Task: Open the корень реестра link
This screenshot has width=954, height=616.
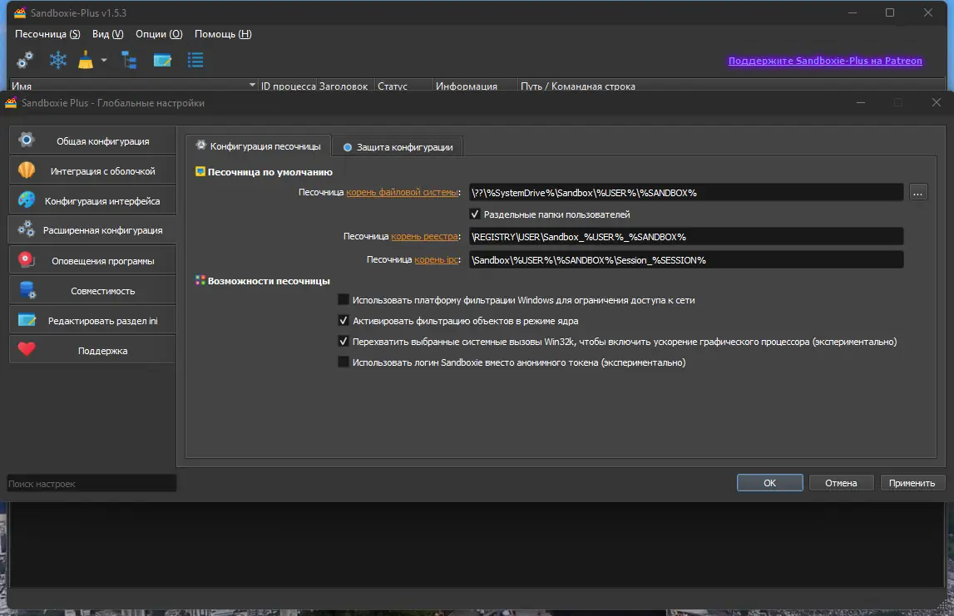Action: click(x=425, y=236)
